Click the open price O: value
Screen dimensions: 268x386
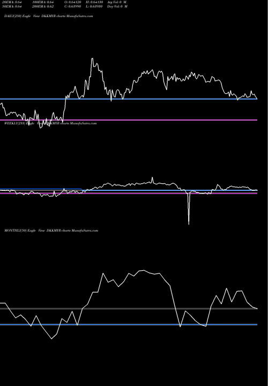pos(73,2)
